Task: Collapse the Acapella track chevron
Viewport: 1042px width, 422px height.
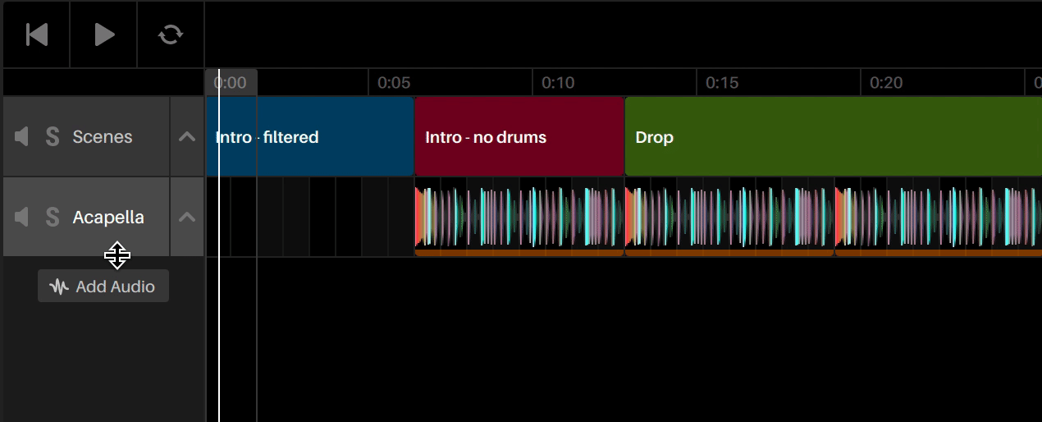Action: click(187, 217)
